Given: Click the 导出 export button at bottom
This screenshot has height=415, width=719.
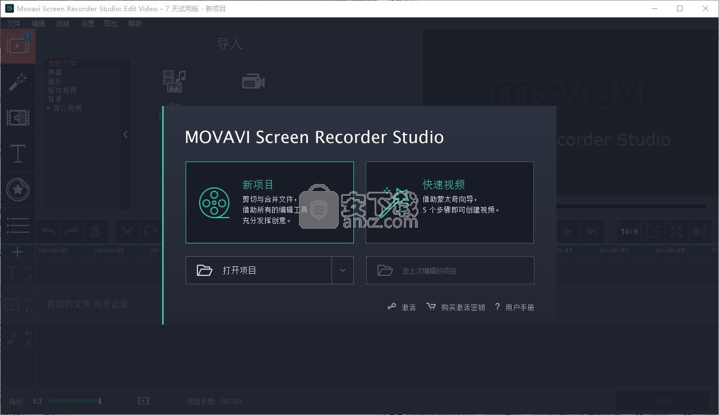Looking at the screenshot, I should coord(662,401).
